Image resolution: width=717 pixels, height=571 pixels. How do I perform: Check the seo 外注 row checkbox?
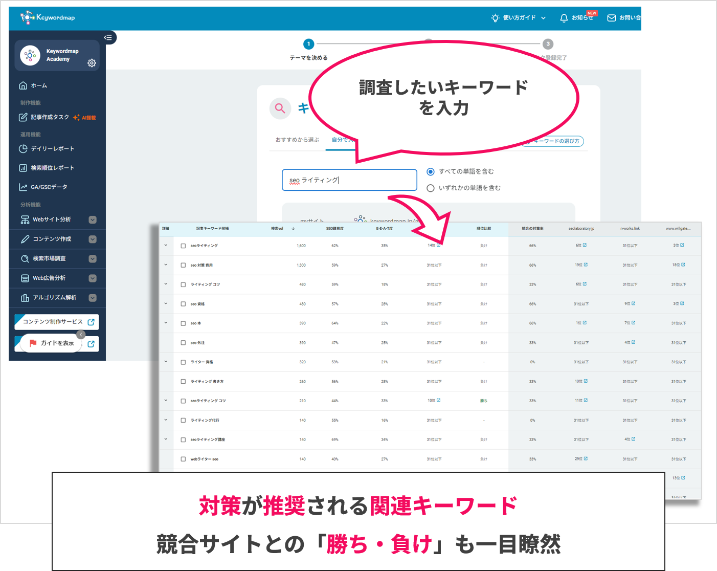(x=183, y=343)
